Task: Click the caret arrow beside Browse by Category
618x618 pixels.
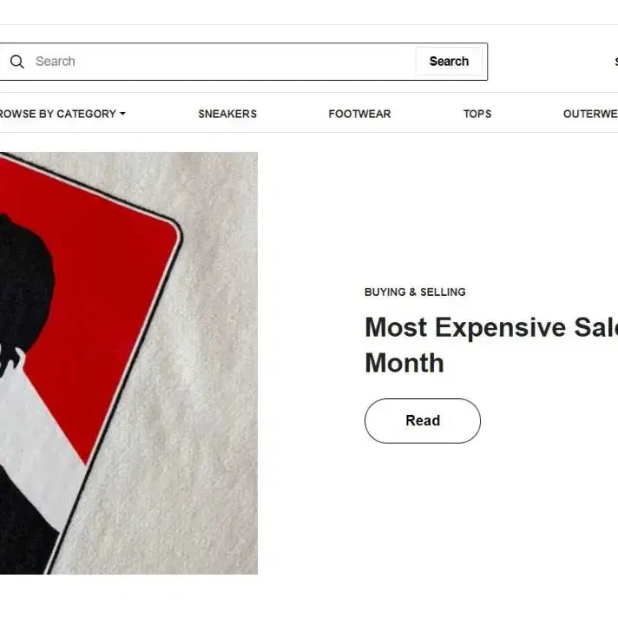Action: pyautogui.click(x=122, y=114)
